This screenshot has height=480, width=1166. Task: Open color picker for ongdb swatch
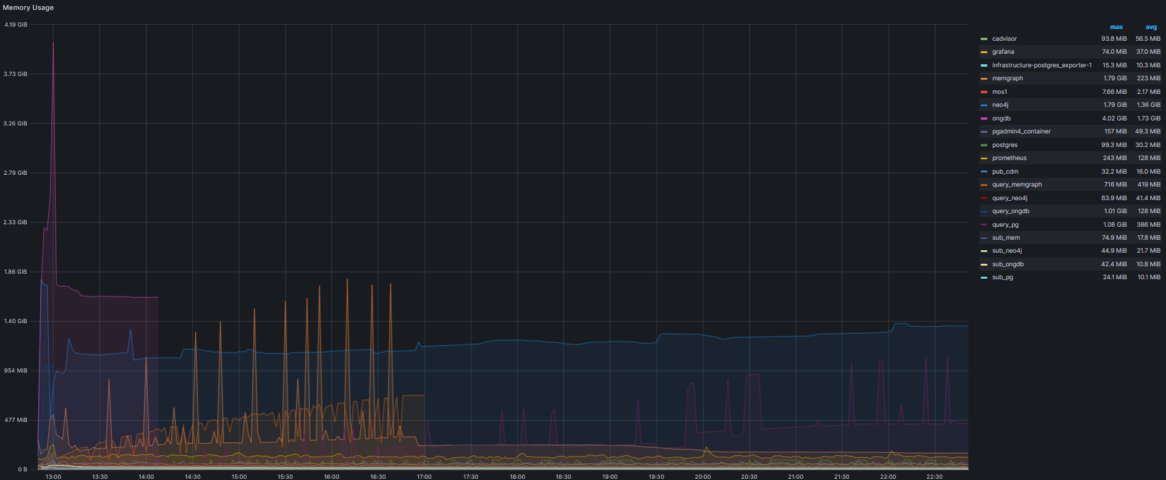(x=984, y=119)
